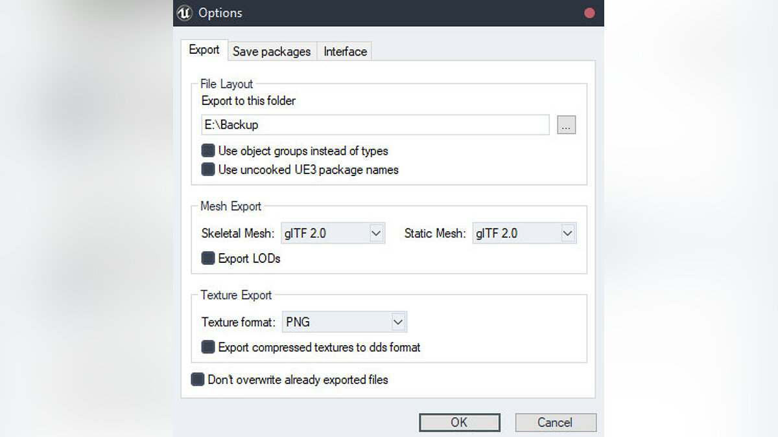Confirm settings with the OK button
This screenshot has height=437, width=778.
459,423
